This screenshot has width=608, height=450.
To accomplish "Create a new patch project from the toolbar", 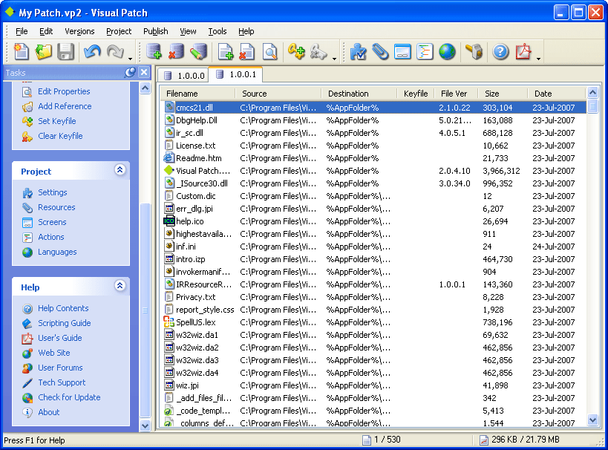I will point(20,52).
